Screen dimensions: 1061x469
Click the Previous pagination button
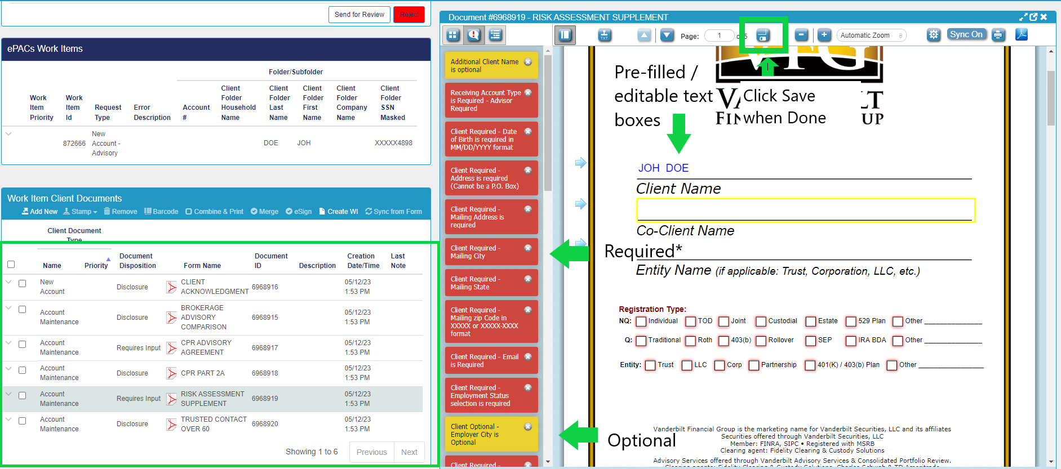371,452
